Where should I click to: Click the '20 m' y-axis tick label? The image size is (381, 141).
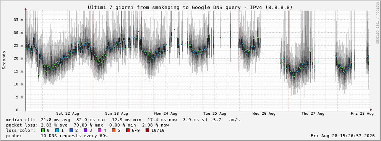click(18, 58)
